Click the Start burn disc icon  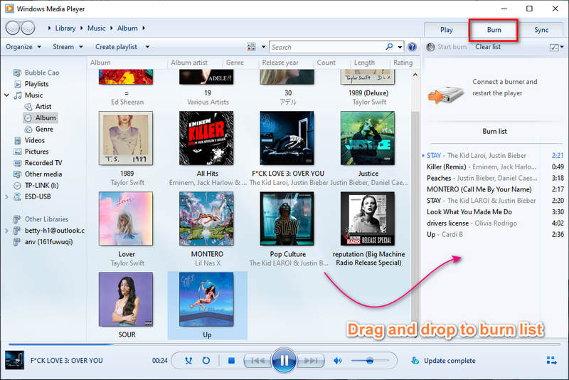click(x=430, y=47)
